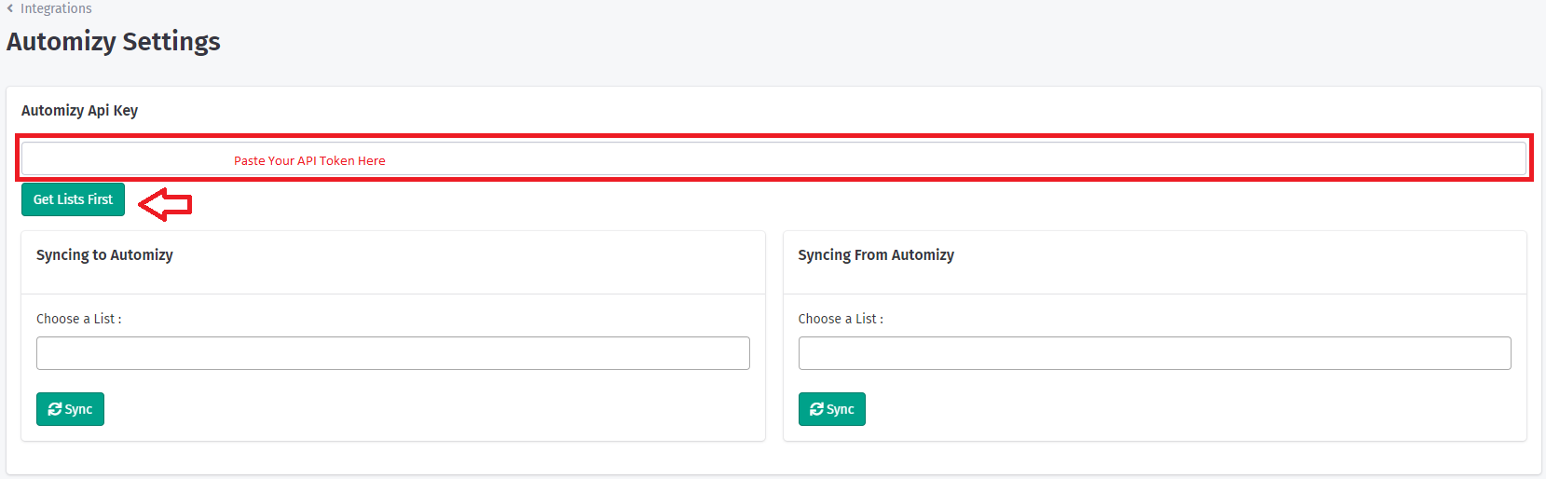The image size is (1546, 479).
Task: Click the Automizy Api Key label
Action: [x=79, y=111]
